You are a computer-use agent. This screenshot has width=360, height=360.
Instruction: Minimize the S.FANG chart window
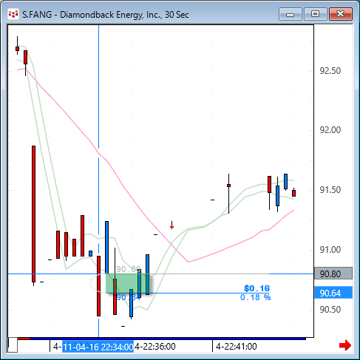pos(291,14)
